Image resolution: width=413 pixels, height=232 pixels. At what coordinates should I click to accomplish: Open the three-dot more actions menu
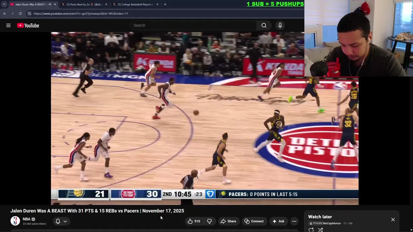294,221
